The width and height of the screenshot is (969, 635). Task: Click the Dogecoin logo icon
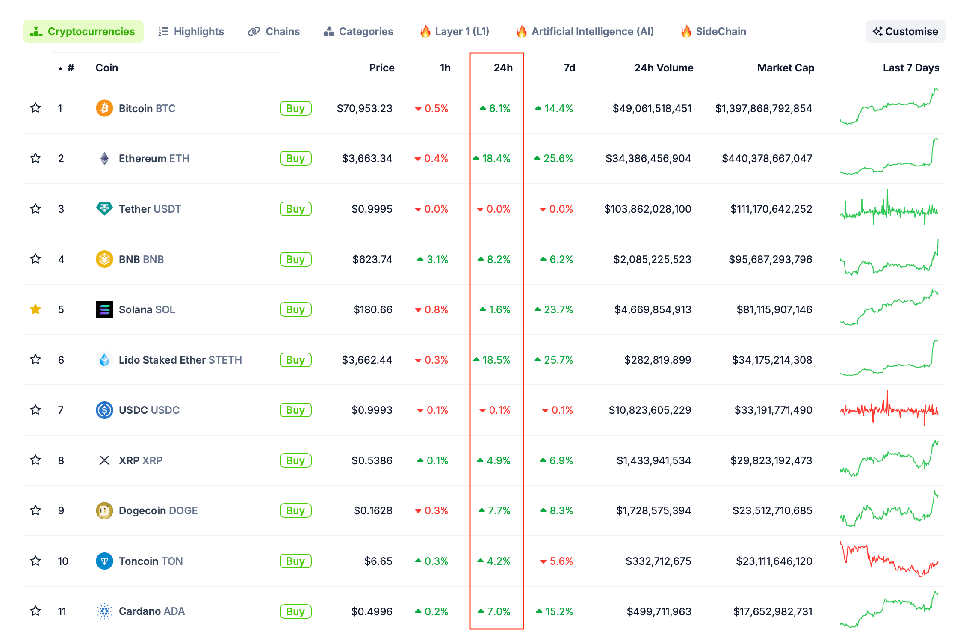pos(104,510)
